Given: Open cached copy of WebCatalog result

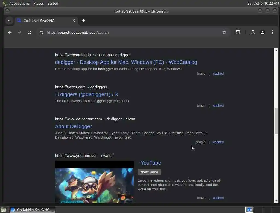Looking at the screenshot, I should coord(218,73).
